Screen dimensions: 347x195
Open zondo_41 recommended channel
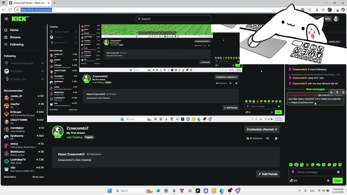tap(24, 97)
